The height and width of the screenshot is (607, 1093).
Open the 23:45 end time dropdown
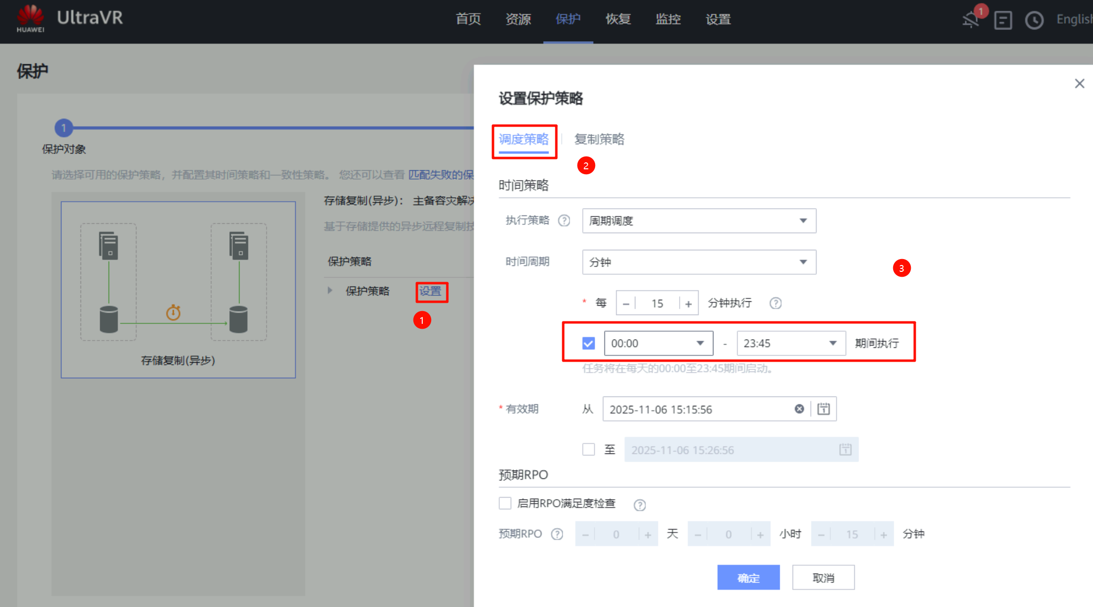coord(791,343)
